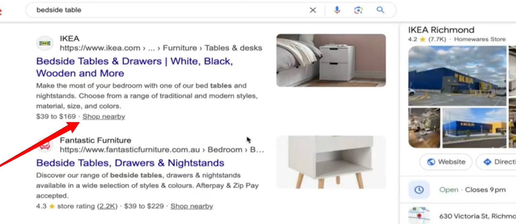Click Shop nearby under Fantastic Furniture
Viewport: 516px width, 224px height.
(x=192, y=206)
